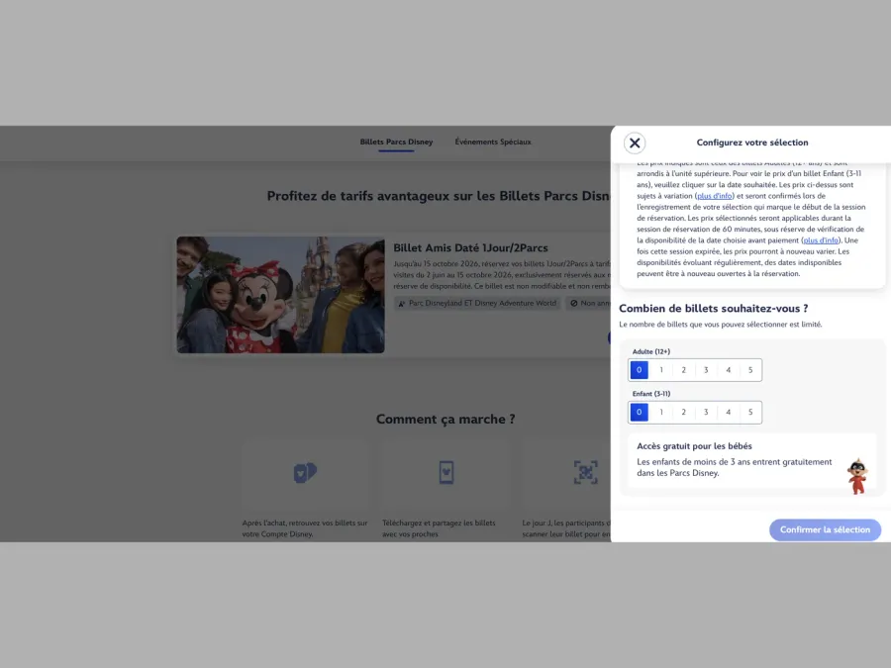The width and height of the screenshot is (891, 668).
Task: Close the Configurez votre sélection panel
Action: (x=635, y=143)
